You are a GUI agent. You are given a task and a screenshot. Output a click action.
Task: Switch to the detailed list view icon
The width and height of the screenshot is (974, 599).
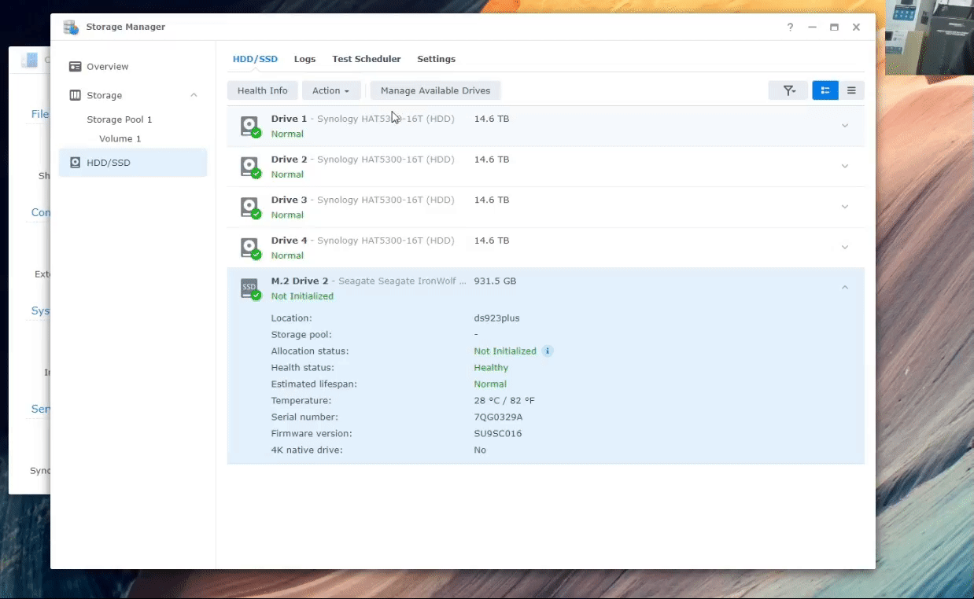click(825, 90)
